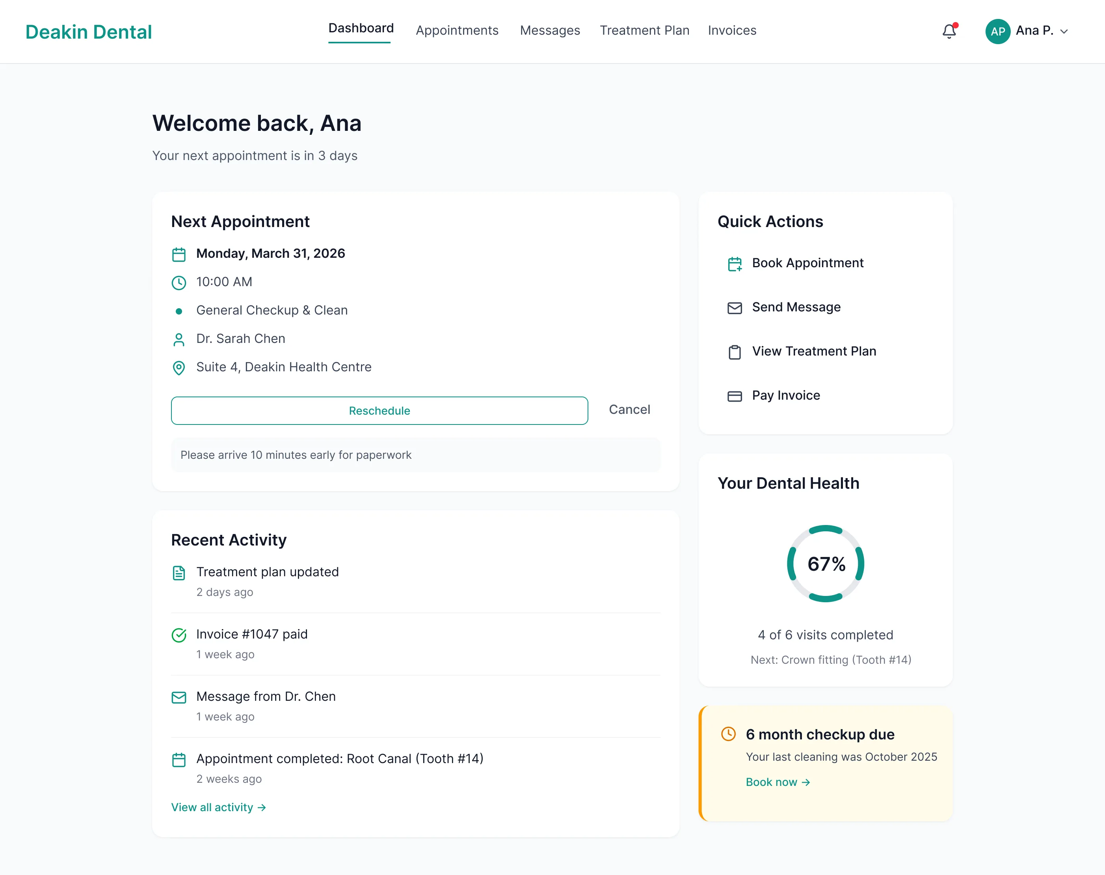Screen dimensions: 1105x875
Task: Click location pin beside Suite 4 address
Action: (x=179, y=368)
